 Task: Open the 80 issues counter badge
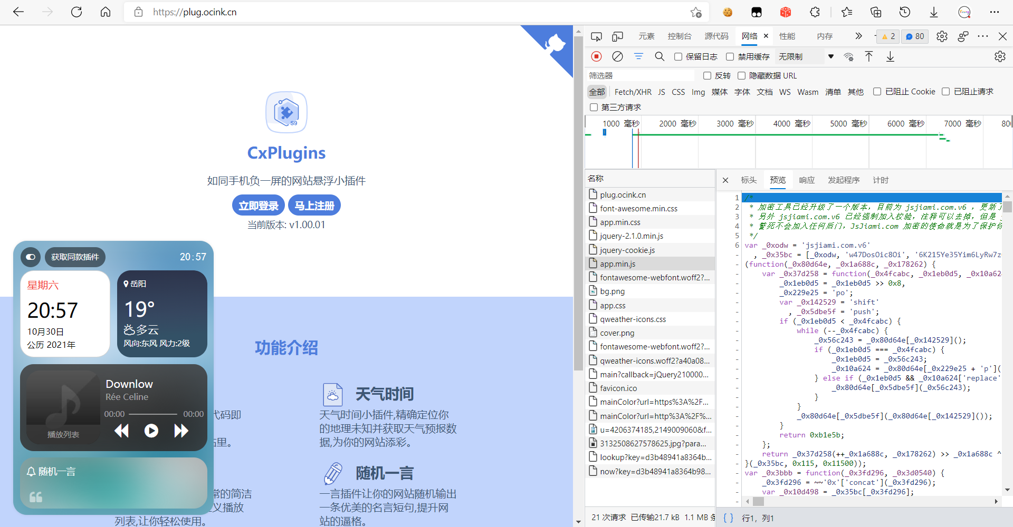pos(915,36)
